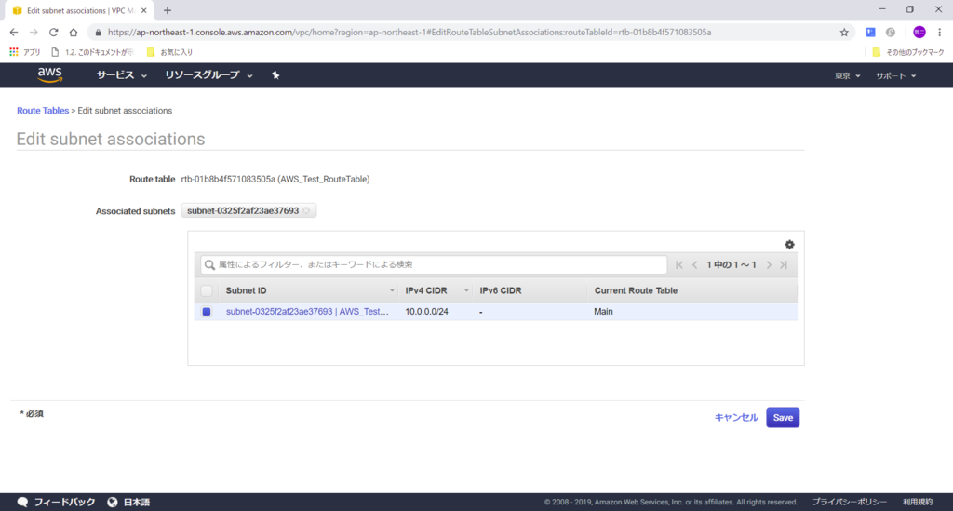Screen dimensions: 953x511
Task: Go to last page of subnet list
Action: (784, 265)
